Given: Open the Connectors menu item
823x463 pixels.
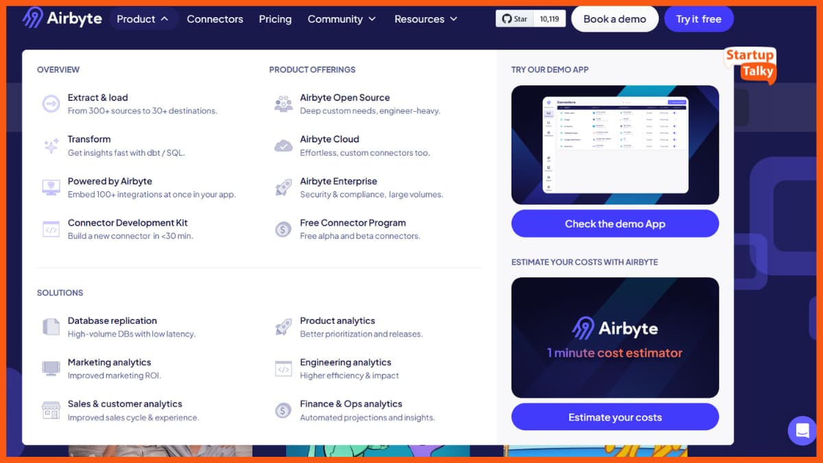Looking at the screenshot, I should click(215, 19).
